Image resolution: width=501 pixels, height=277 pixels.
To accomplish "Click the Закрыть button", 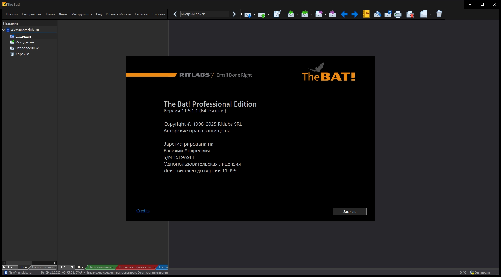I will coord(349,212).
